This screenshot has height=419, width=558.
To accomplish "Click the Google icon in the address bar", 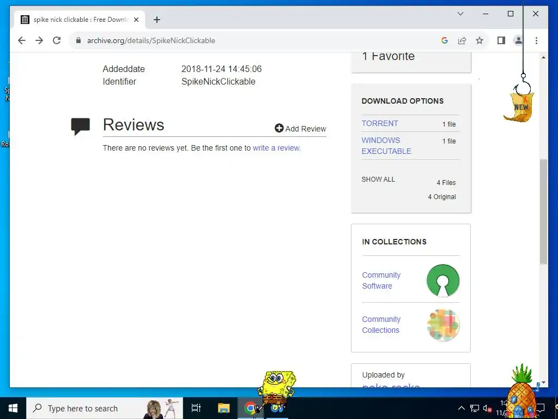I will pos(444,40).
